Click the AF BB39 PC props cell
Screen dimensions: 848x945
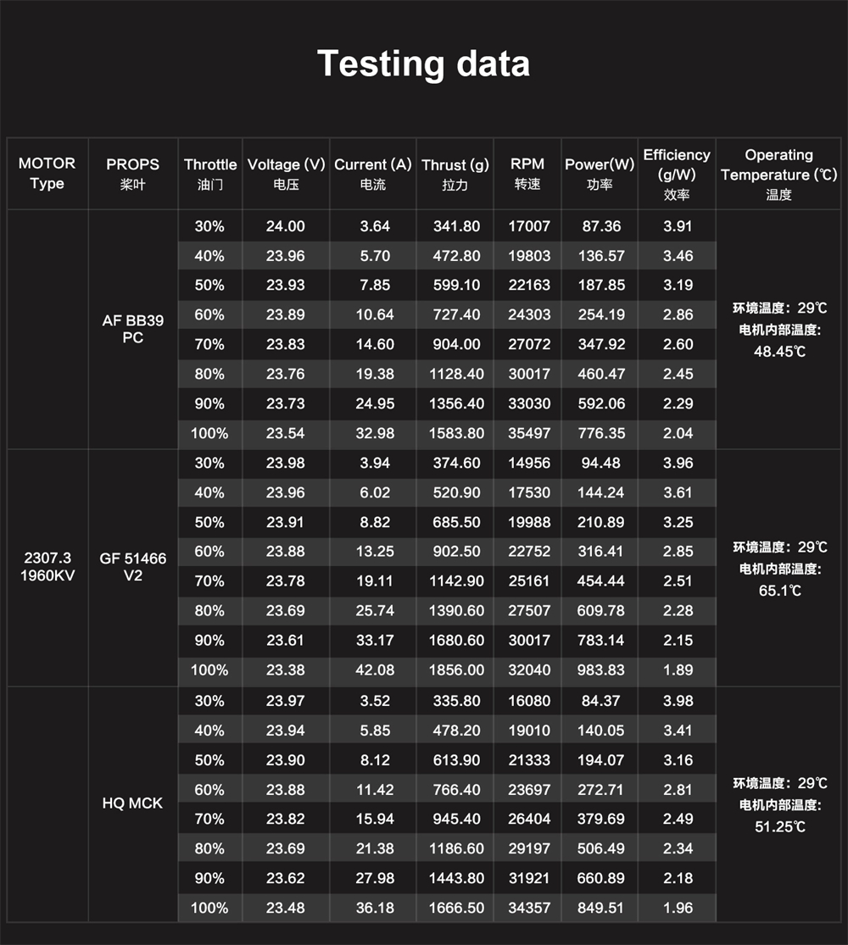133,329
